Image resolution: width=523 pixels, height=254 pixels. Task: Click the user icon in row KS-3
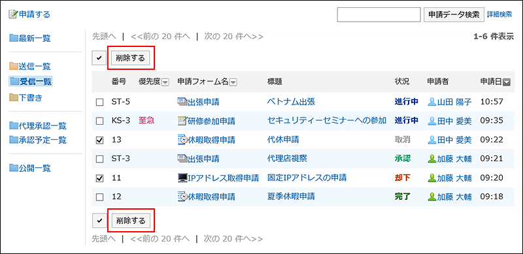[432, 121]
